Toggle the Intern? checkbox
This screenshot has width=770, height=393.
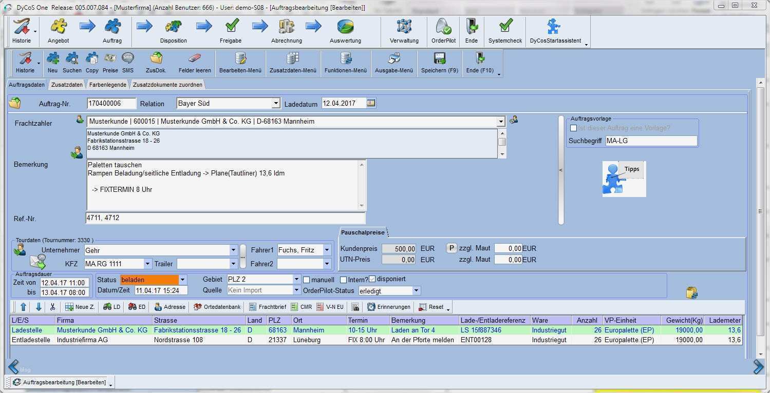click(x=344, y=280)
